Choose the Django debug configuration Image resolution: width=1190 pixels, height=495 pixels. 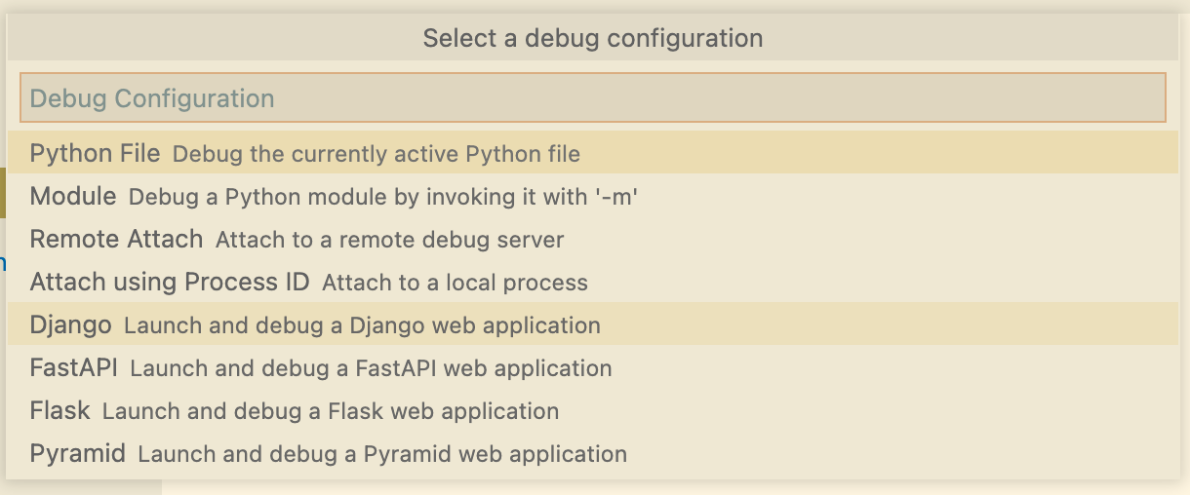click(x=593, y=324)
